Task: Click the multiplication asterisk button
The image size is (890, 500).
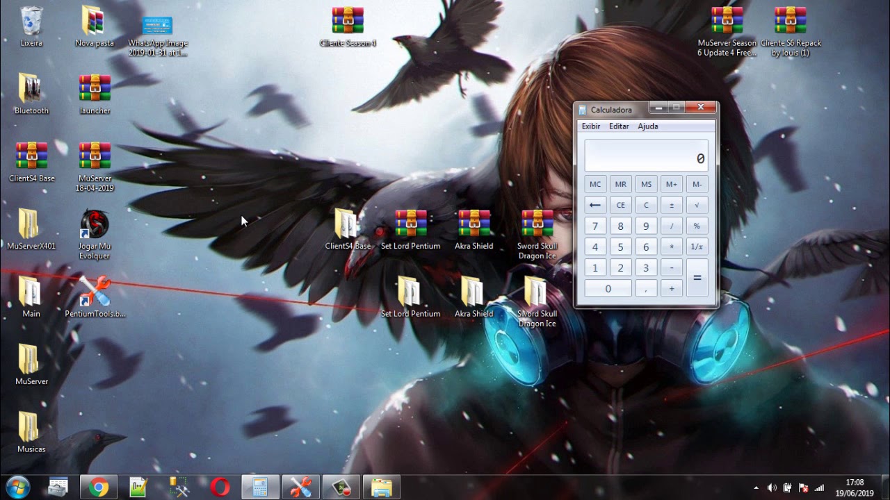Action: pyautogui.click(x=672, y=247)
